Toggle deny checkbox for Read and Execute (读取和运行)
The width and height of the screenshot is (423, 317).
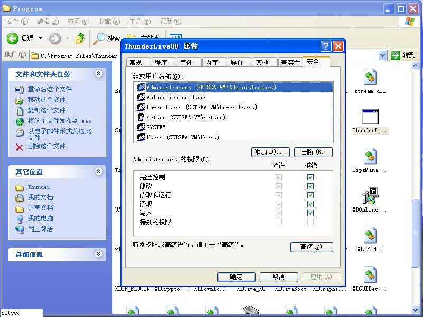[311, 195]
